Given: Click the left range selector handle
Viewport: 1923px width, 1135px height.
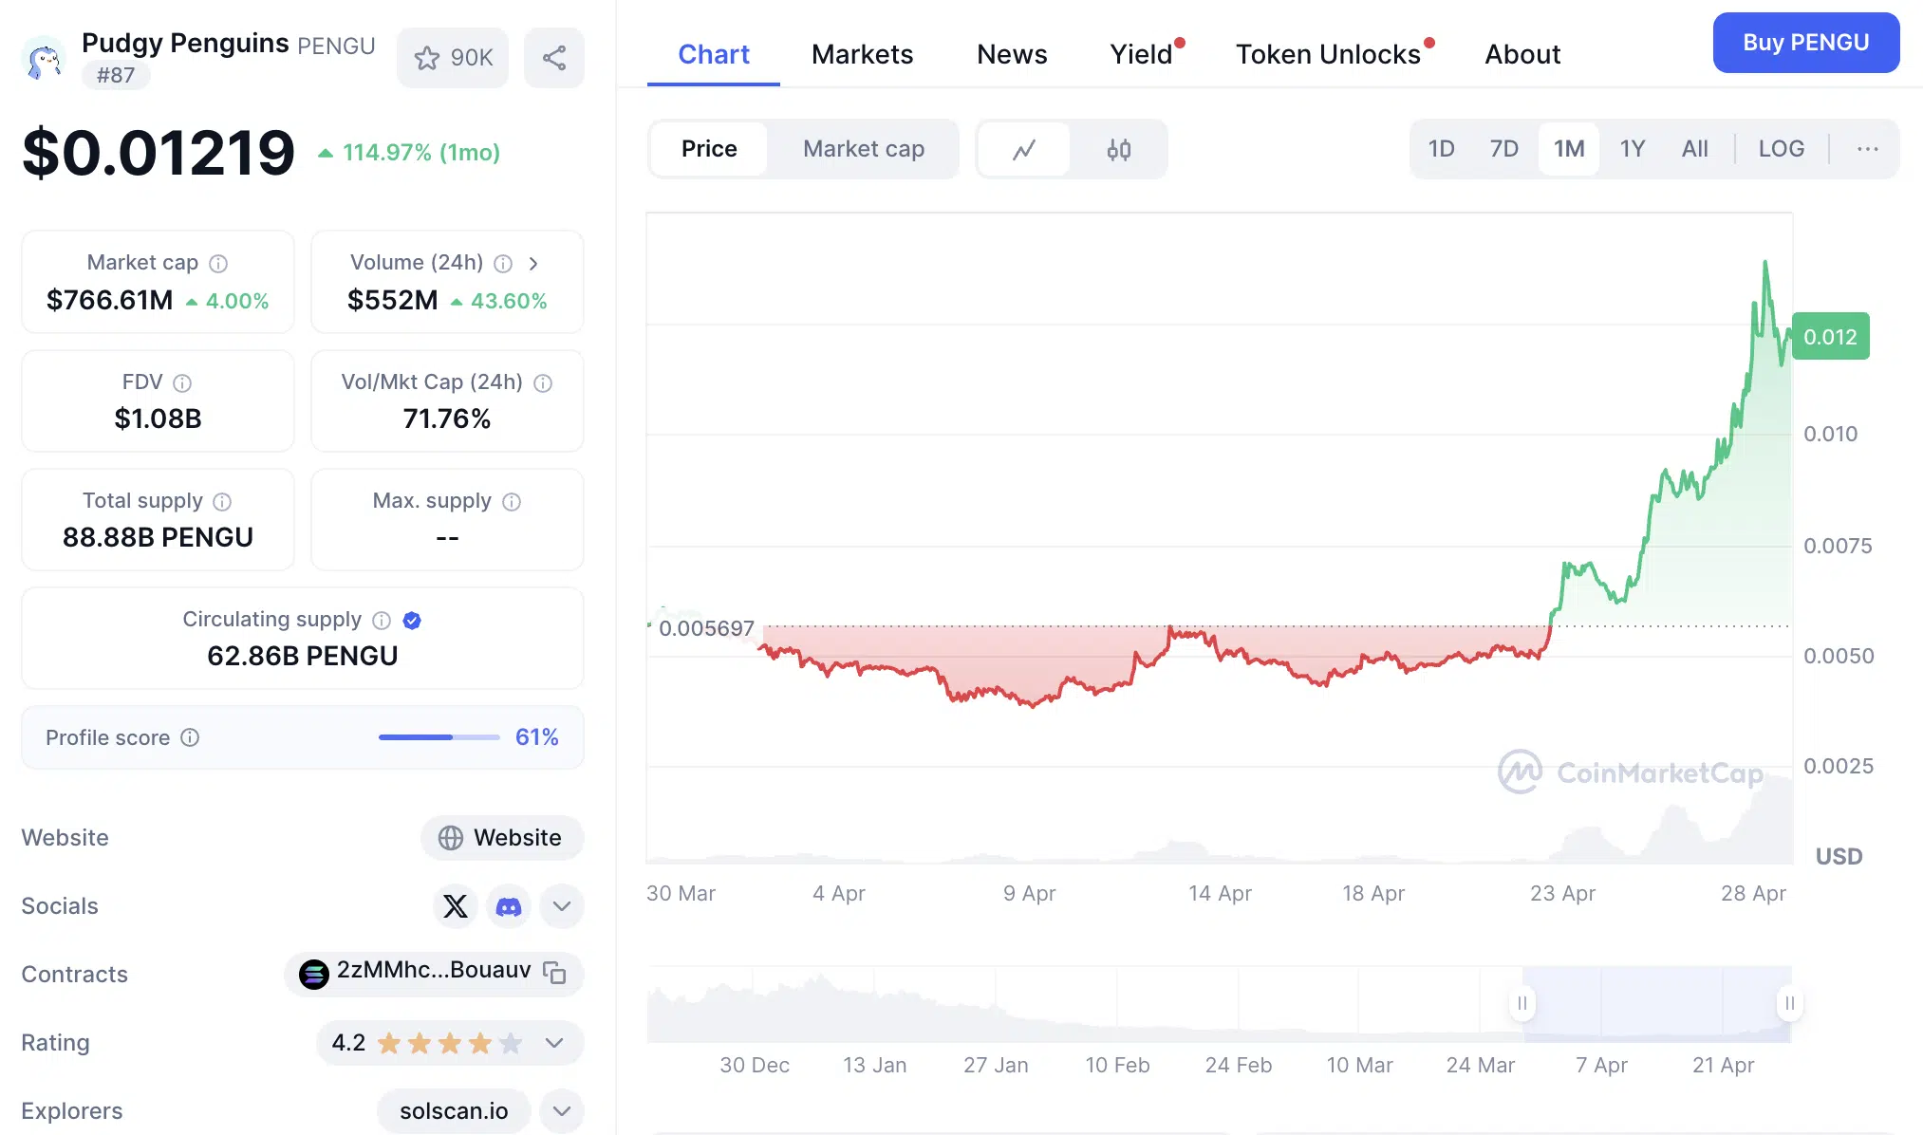Looking at the screenshot, I should pyautogui.click(x=1522, y=1003).
